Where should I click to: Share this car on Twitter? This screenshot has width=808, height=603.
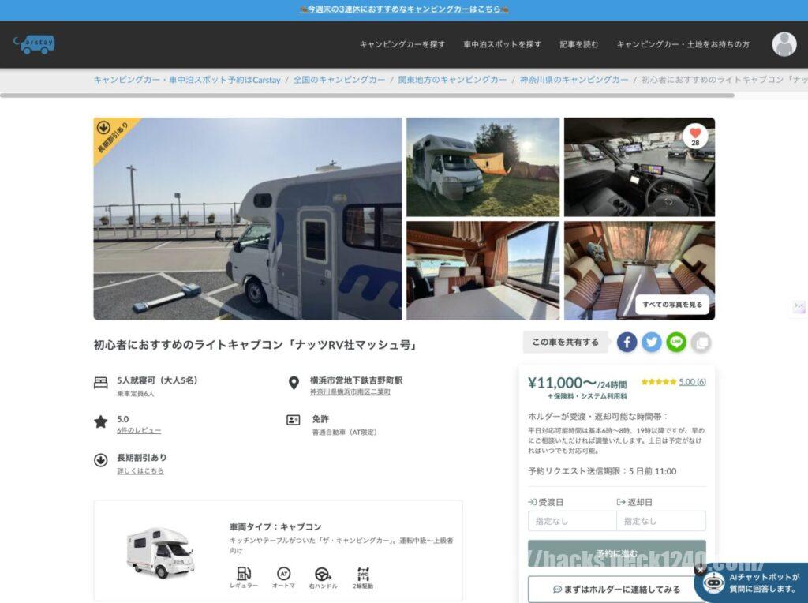[652, 342]
